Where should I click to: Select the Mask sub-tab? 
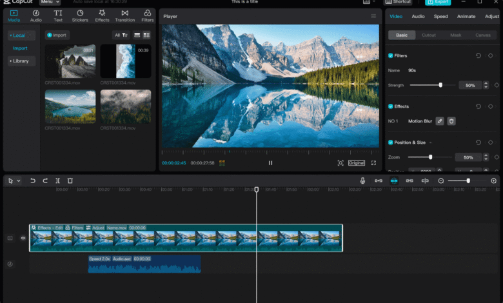(x=455, y=35)
